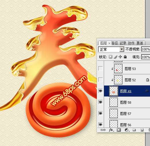Add a layer mask with the mask icon
This screenshot has height=146, width=150.
119,130
